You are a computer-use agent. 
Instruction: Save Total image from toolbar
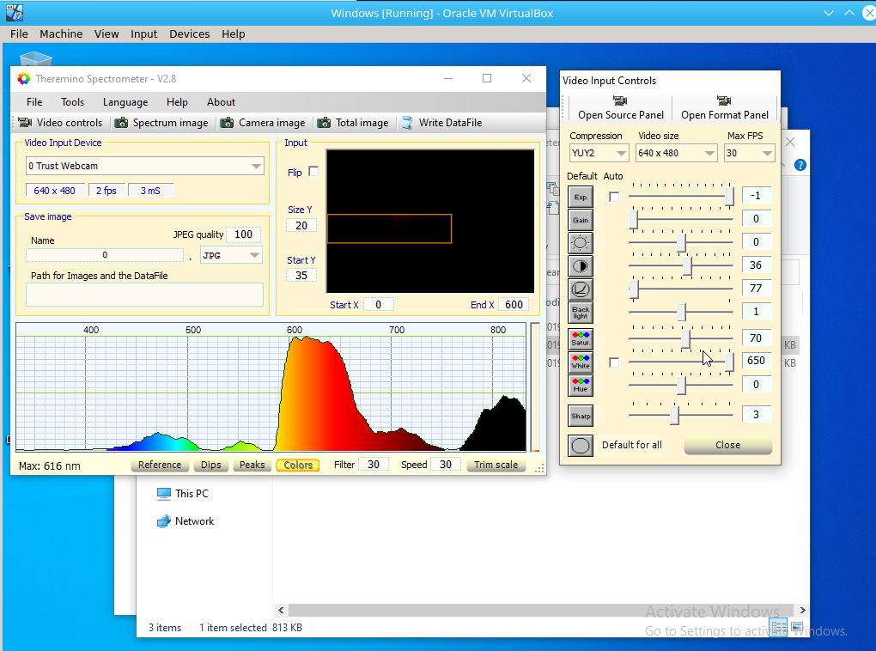click(x=353, y=122)
